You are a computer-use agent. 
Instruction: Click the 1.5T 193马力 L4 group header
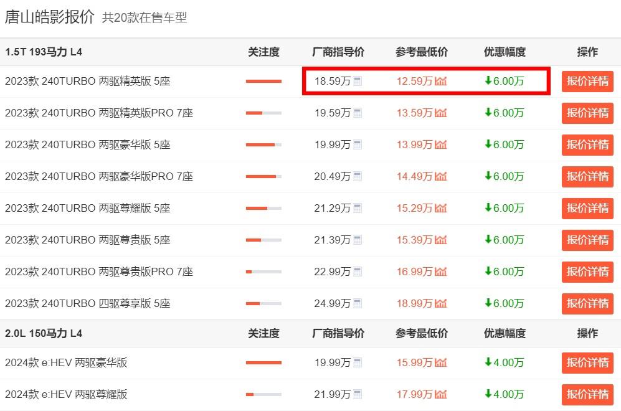pyautogui.click(x=44, y=52)
